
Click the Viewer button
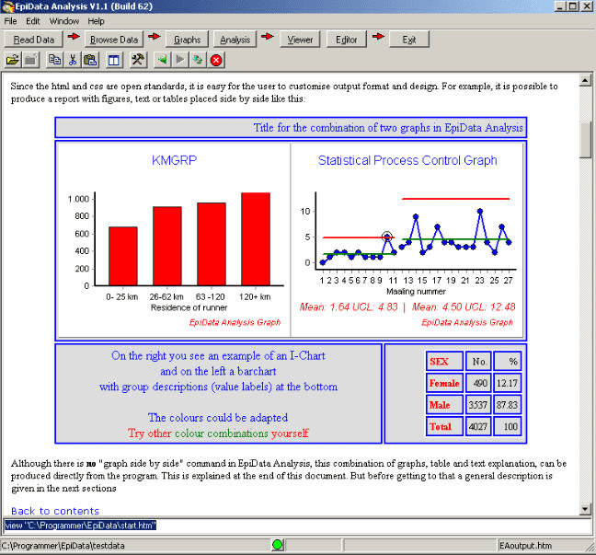pos(300,40)
